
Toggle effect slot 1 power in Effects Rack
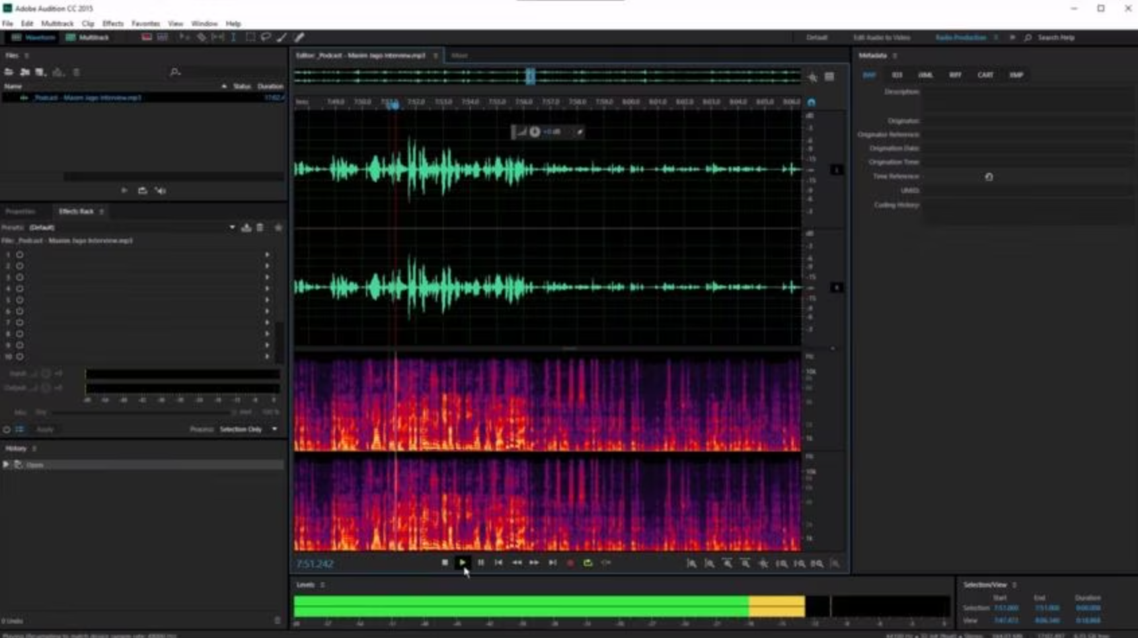point(20,254)
